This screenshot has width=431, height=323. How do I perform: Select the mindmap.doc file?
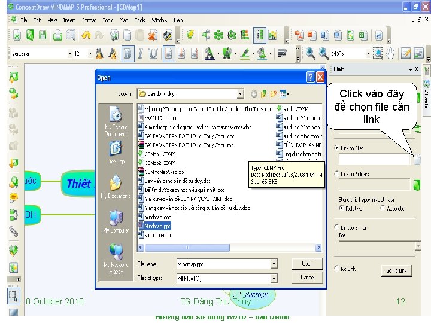tap(154, 217)
